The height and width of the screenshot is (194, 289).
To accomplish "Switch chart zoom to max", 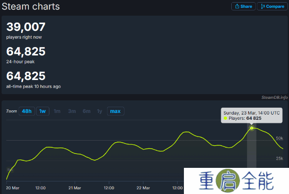I will coord(116,111).
